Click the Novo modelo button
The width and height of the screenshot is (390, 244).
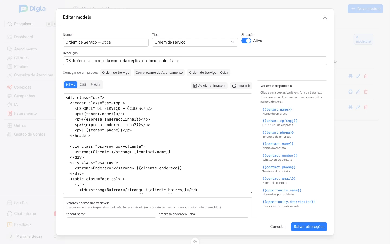[365, 9]
